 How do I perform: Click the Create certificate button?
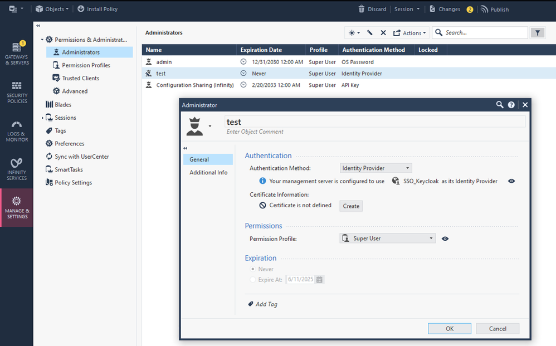tap(351, 206)
